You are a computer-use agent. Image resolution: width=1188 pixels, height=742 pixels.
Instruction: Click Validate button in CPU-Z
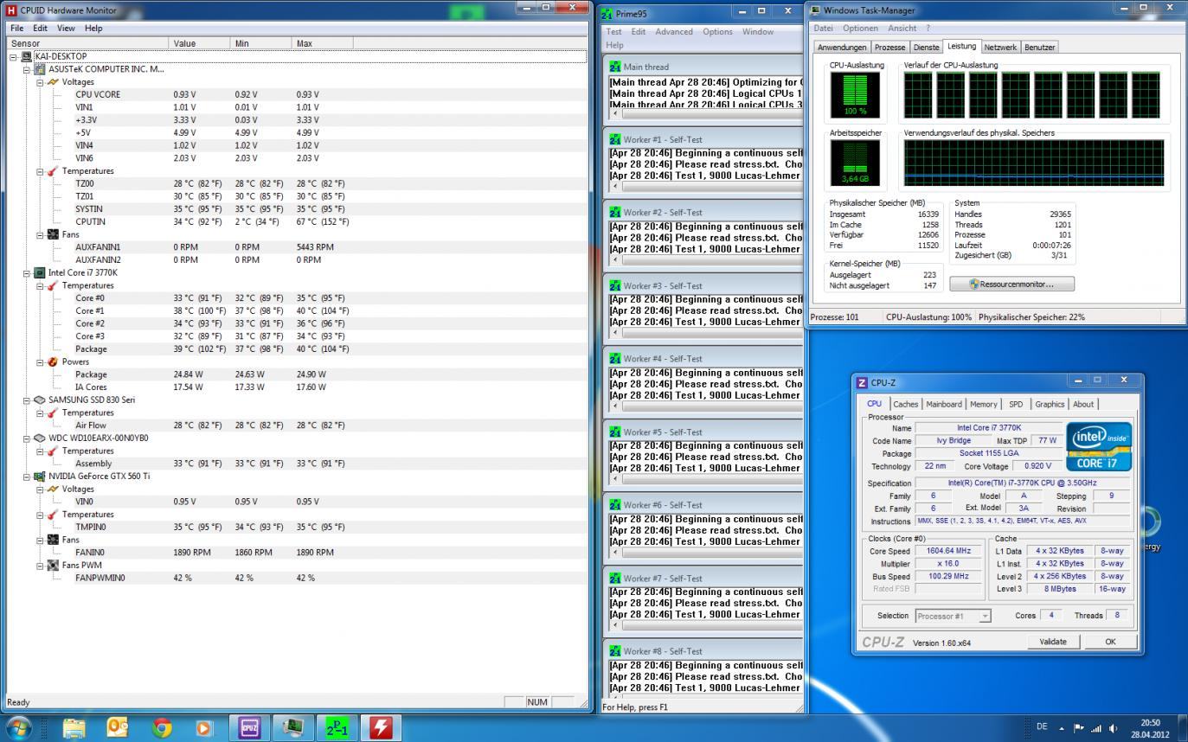click(x=1052, y=642)
